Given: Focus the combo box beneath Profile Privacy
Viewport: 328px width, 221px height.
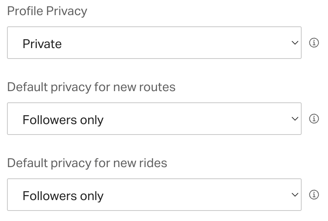Looking at the screenshot, I should 154,43.
